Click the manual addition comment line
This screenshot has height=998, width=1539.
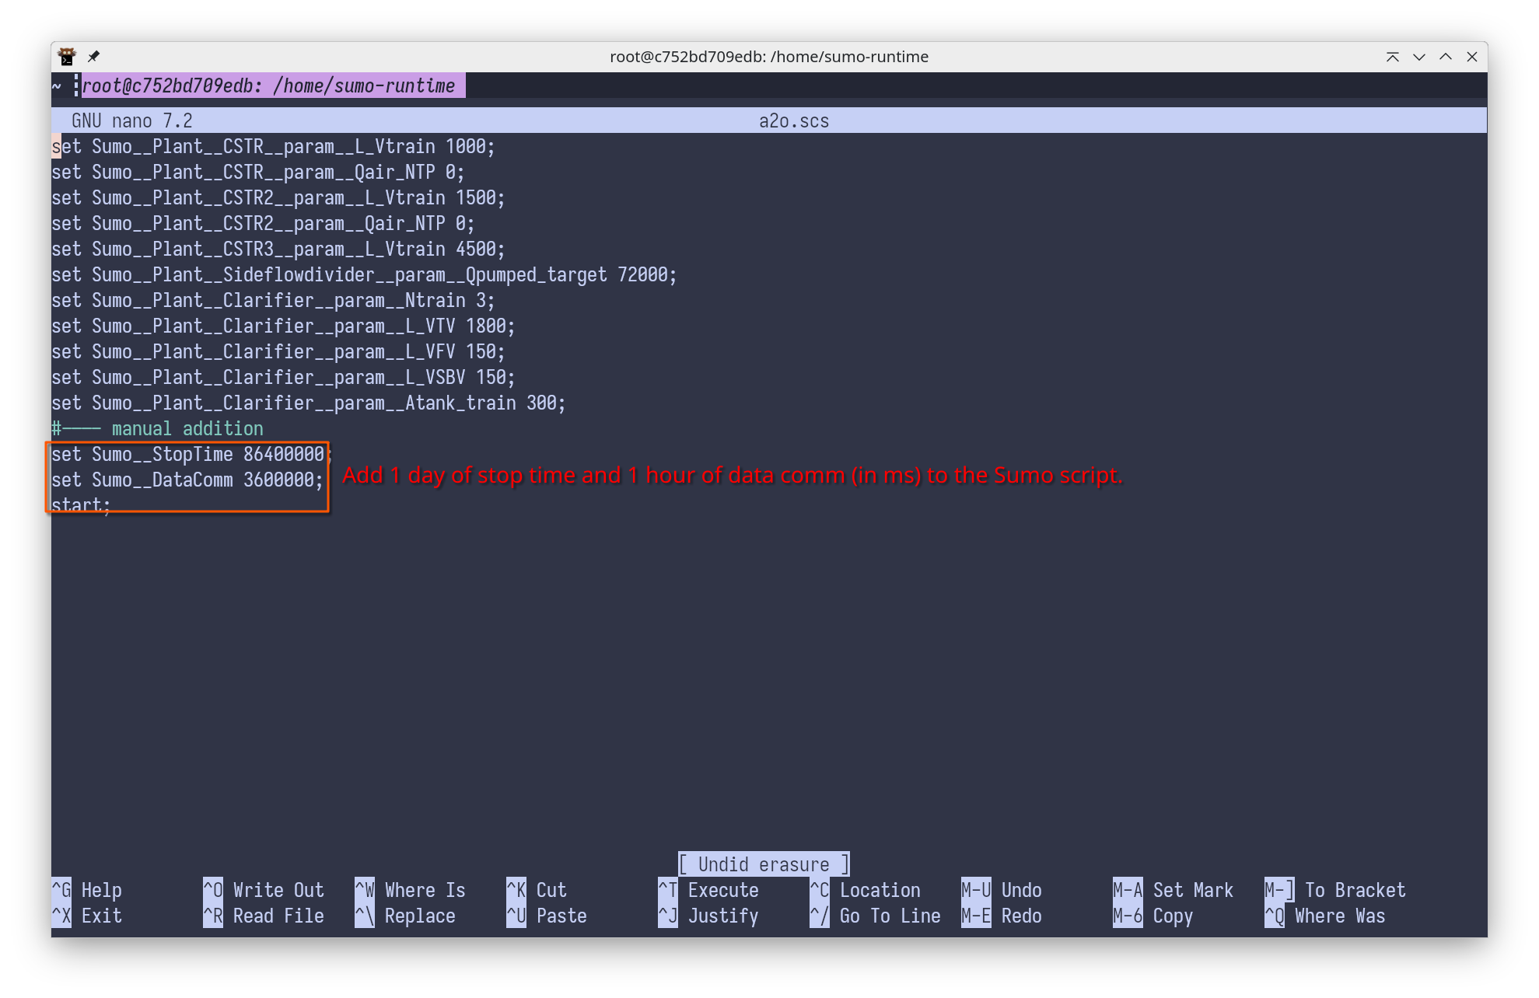click(x=158, y=429)
